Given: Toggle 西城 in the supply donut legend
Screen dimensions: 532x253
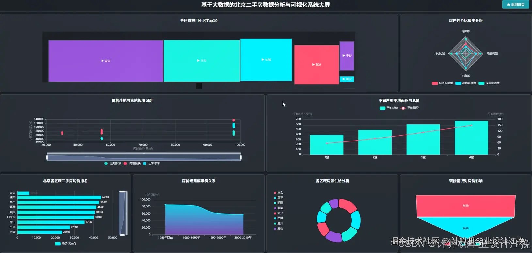Looking at the screenshot, I should pyautogui.click(x=279, y=218).
